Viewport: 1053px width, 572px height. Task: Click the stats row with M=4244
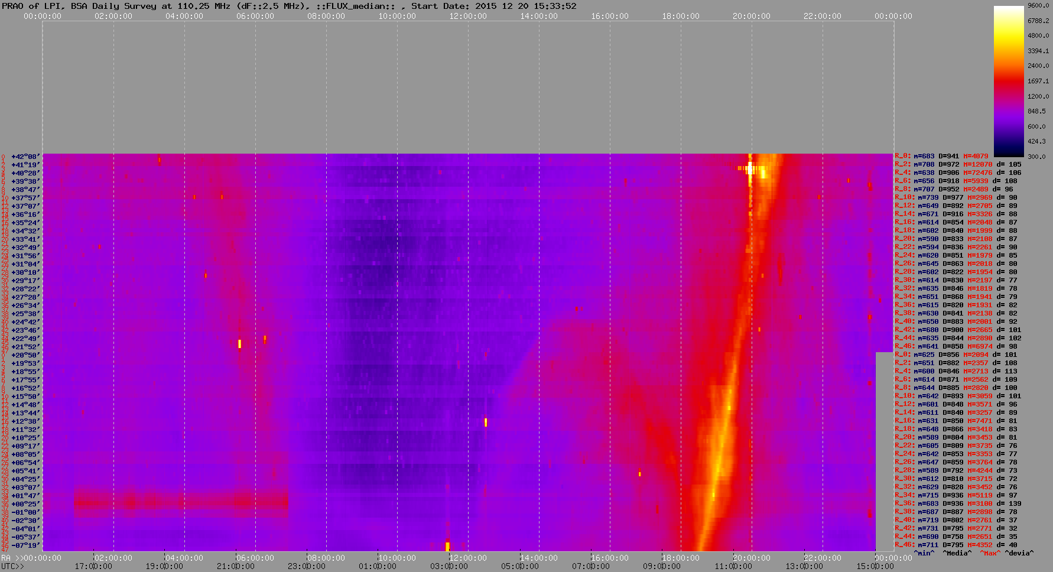956,471
